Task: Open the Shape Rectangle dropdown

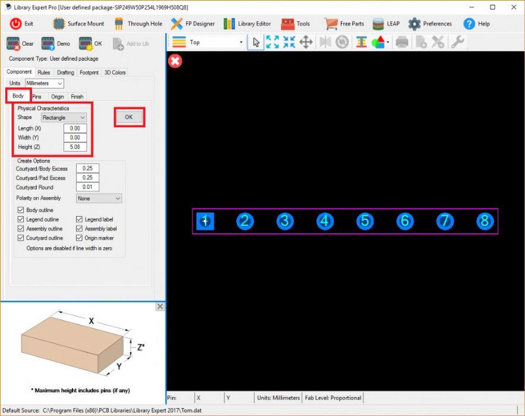Action: point(64,118)
